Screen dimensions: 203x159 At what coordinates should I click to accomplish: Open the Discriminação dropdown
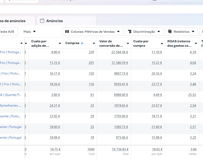144,32
